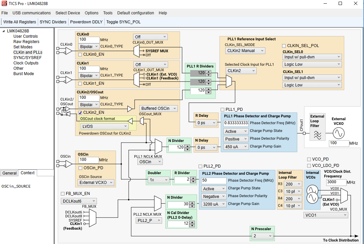
Task: Open the OSCin Source External VCXO dropdown
Action: (96, 183)
